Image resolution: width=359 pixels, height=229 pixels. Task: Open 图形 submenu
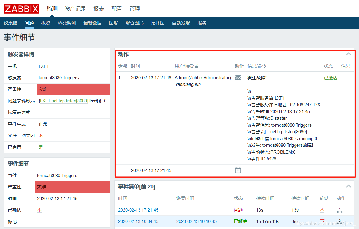coord(114,23)
